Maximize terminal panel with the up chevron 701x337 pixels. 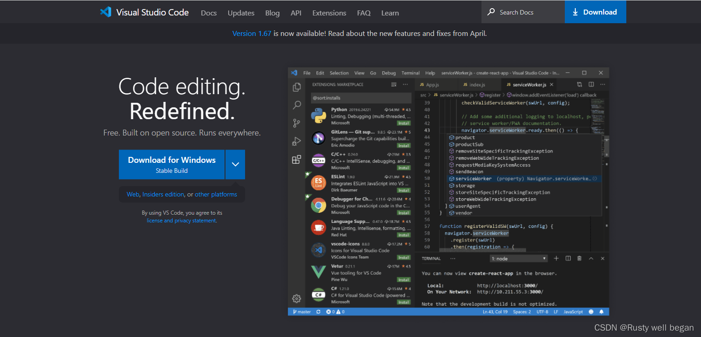point(591,258)
